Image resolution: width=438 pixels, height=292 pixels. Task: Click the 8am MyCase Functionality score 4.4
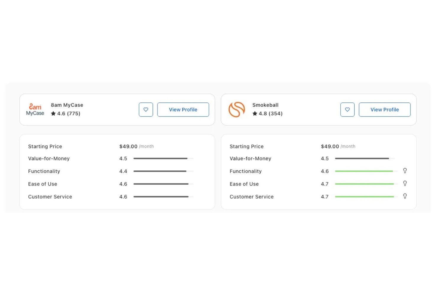[123, 171]
